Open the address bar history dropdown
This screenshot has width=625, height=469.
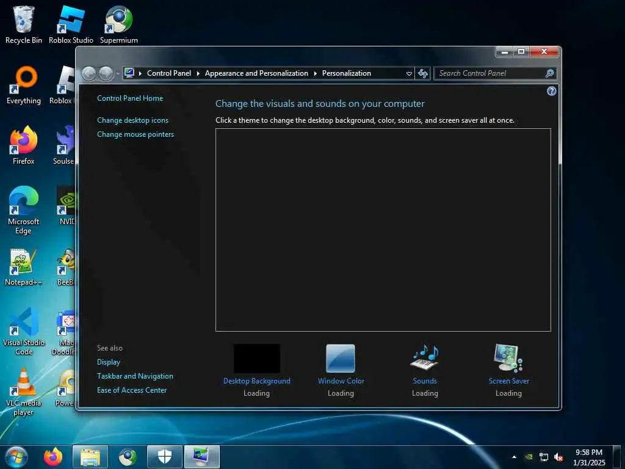click(x=409, y=74)
